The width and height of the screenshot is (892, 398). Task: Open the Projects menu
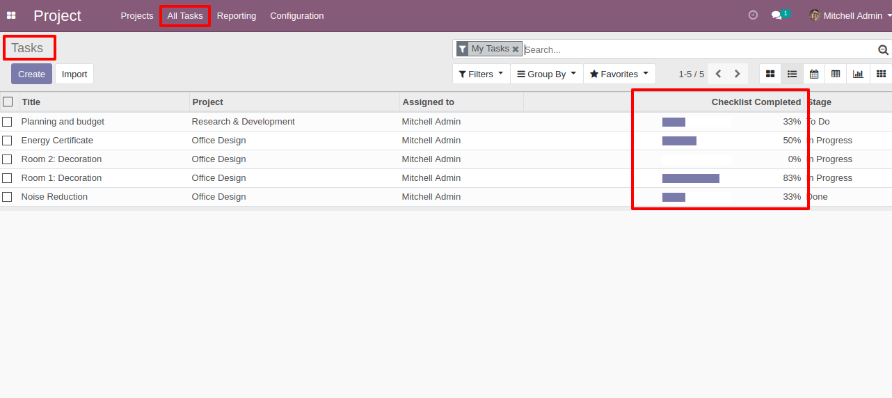(x=137, y=15)
